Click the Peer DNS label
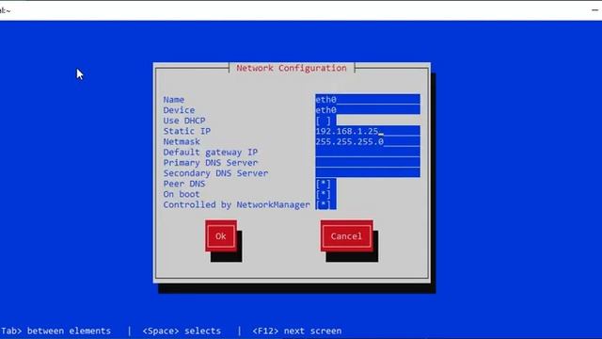Screen dimensions: 602x339 pos(184,184)
